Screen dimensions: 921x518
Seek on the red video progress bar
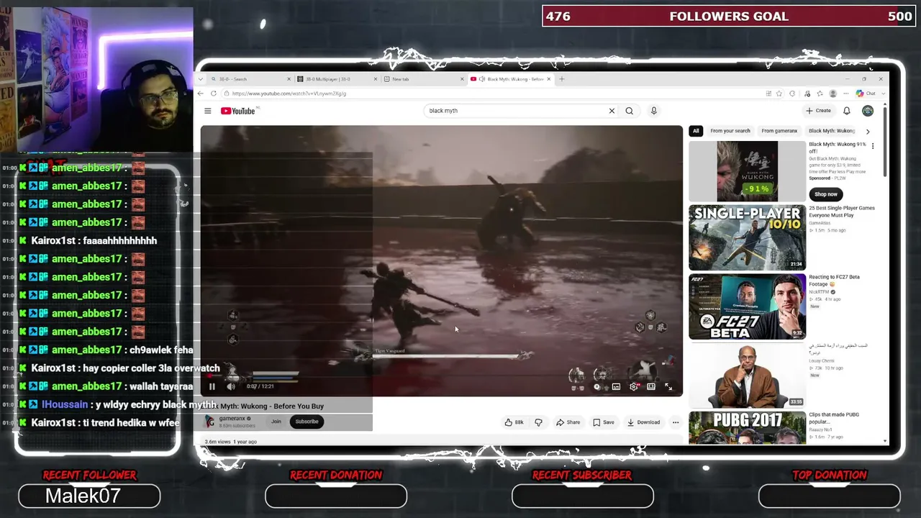[x=441, y=376]
